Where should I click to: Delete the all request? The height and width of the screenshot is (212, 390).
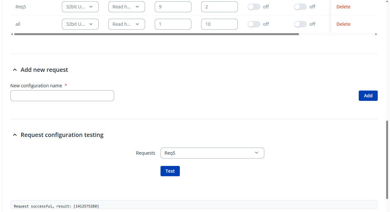pos(343,24)
